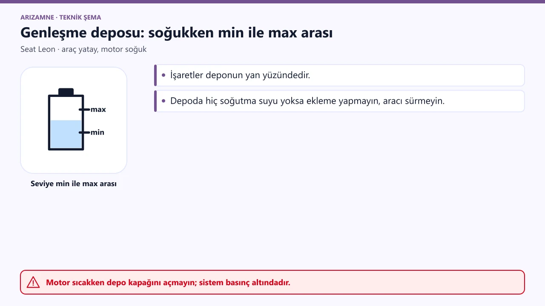The height and width of the screenshot is (306, 545).
Task: Select the note starting 'Depoda hiç soğutma suyu yoksa'
Action: [x=339, y=101]
